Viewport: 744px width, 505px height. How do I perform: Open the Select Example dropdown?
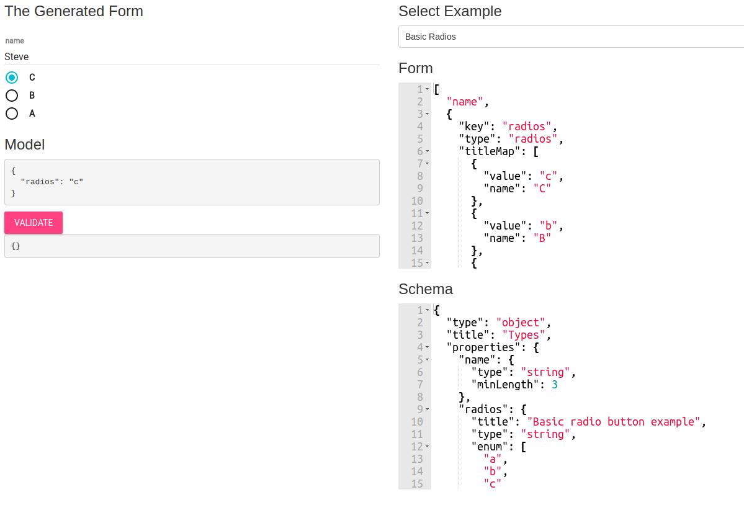[571, 37]
